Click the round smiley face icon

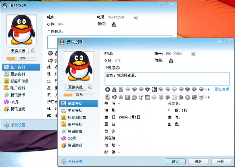[154, 97]
